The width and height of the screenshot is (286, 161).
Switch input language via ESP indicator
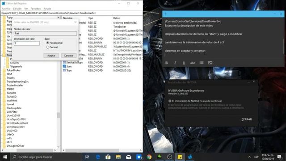click(x=257, y=157)
